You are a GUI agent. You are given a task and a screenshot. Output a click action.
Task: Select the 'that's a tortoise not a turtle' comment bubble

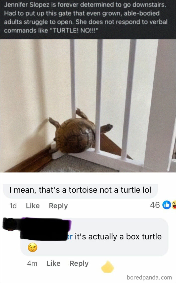80,190
